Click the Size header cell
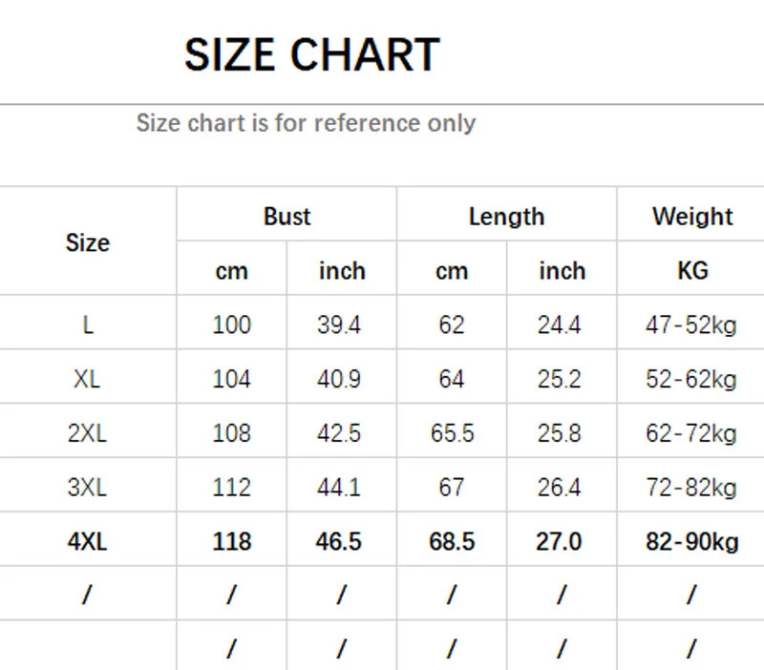 [88, 242]
